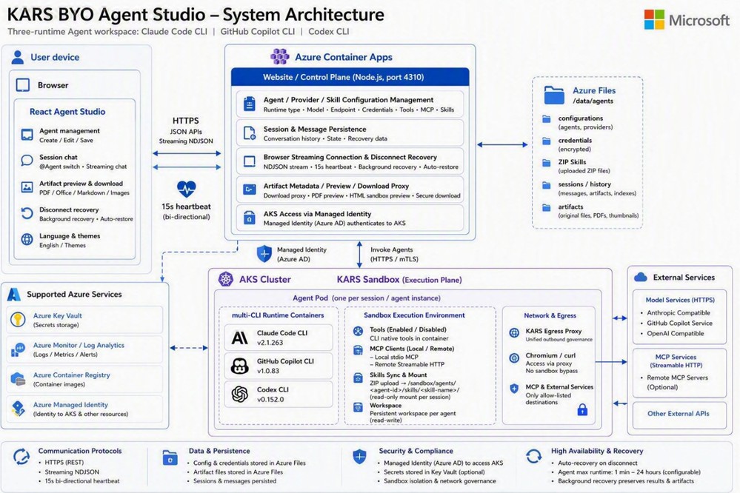Click the Sandbox Execution Environment heading
740x493 pixels.
(x=414, y=315)
